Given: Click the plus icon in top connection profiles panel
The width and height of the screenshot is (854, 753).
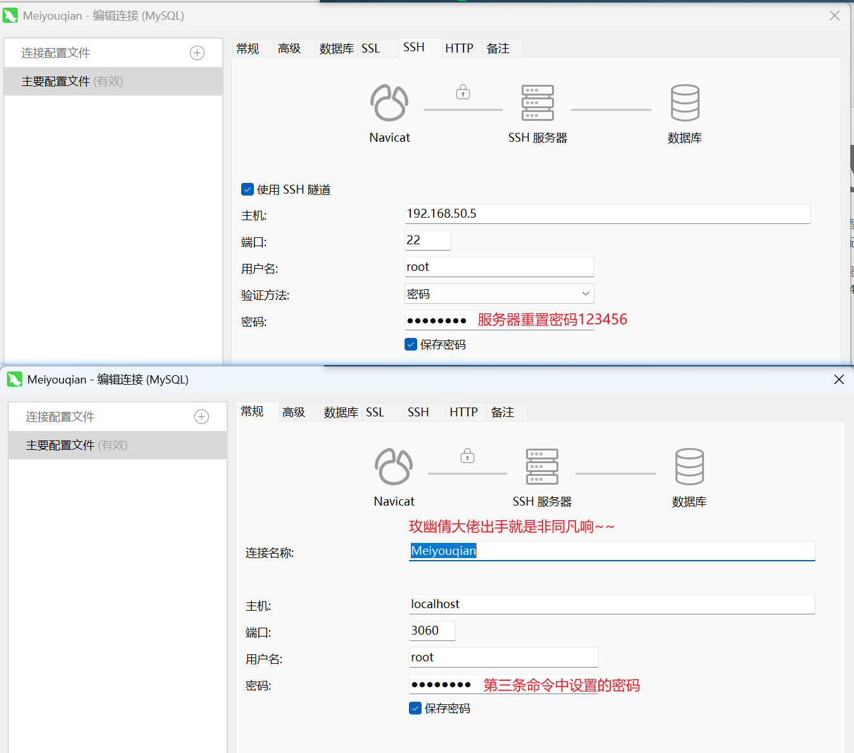Looking at the screenshot, I should [x=197, y=53].
